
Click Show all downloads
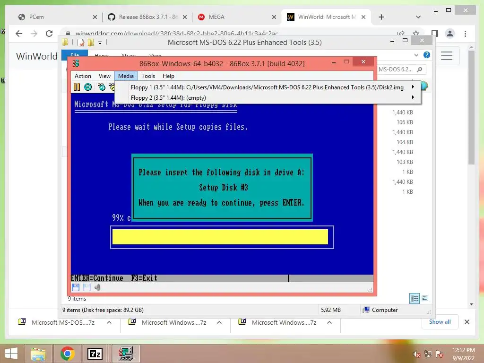[440, 322]
